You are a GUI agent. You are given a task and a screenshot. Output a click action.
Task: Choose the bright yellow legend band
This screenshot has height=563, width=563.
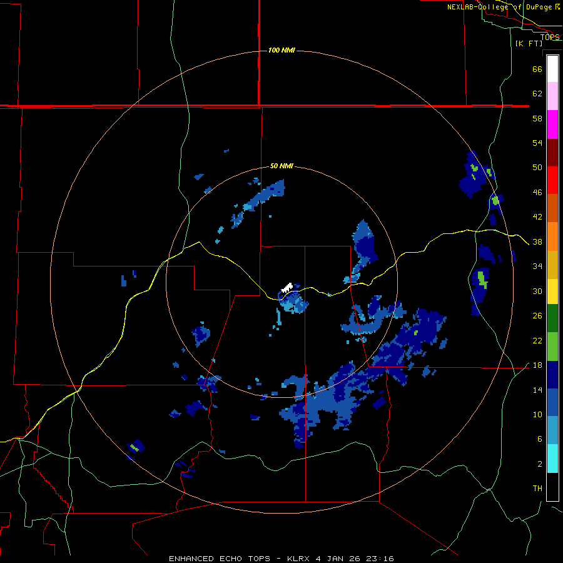click(x=552, y=292)
